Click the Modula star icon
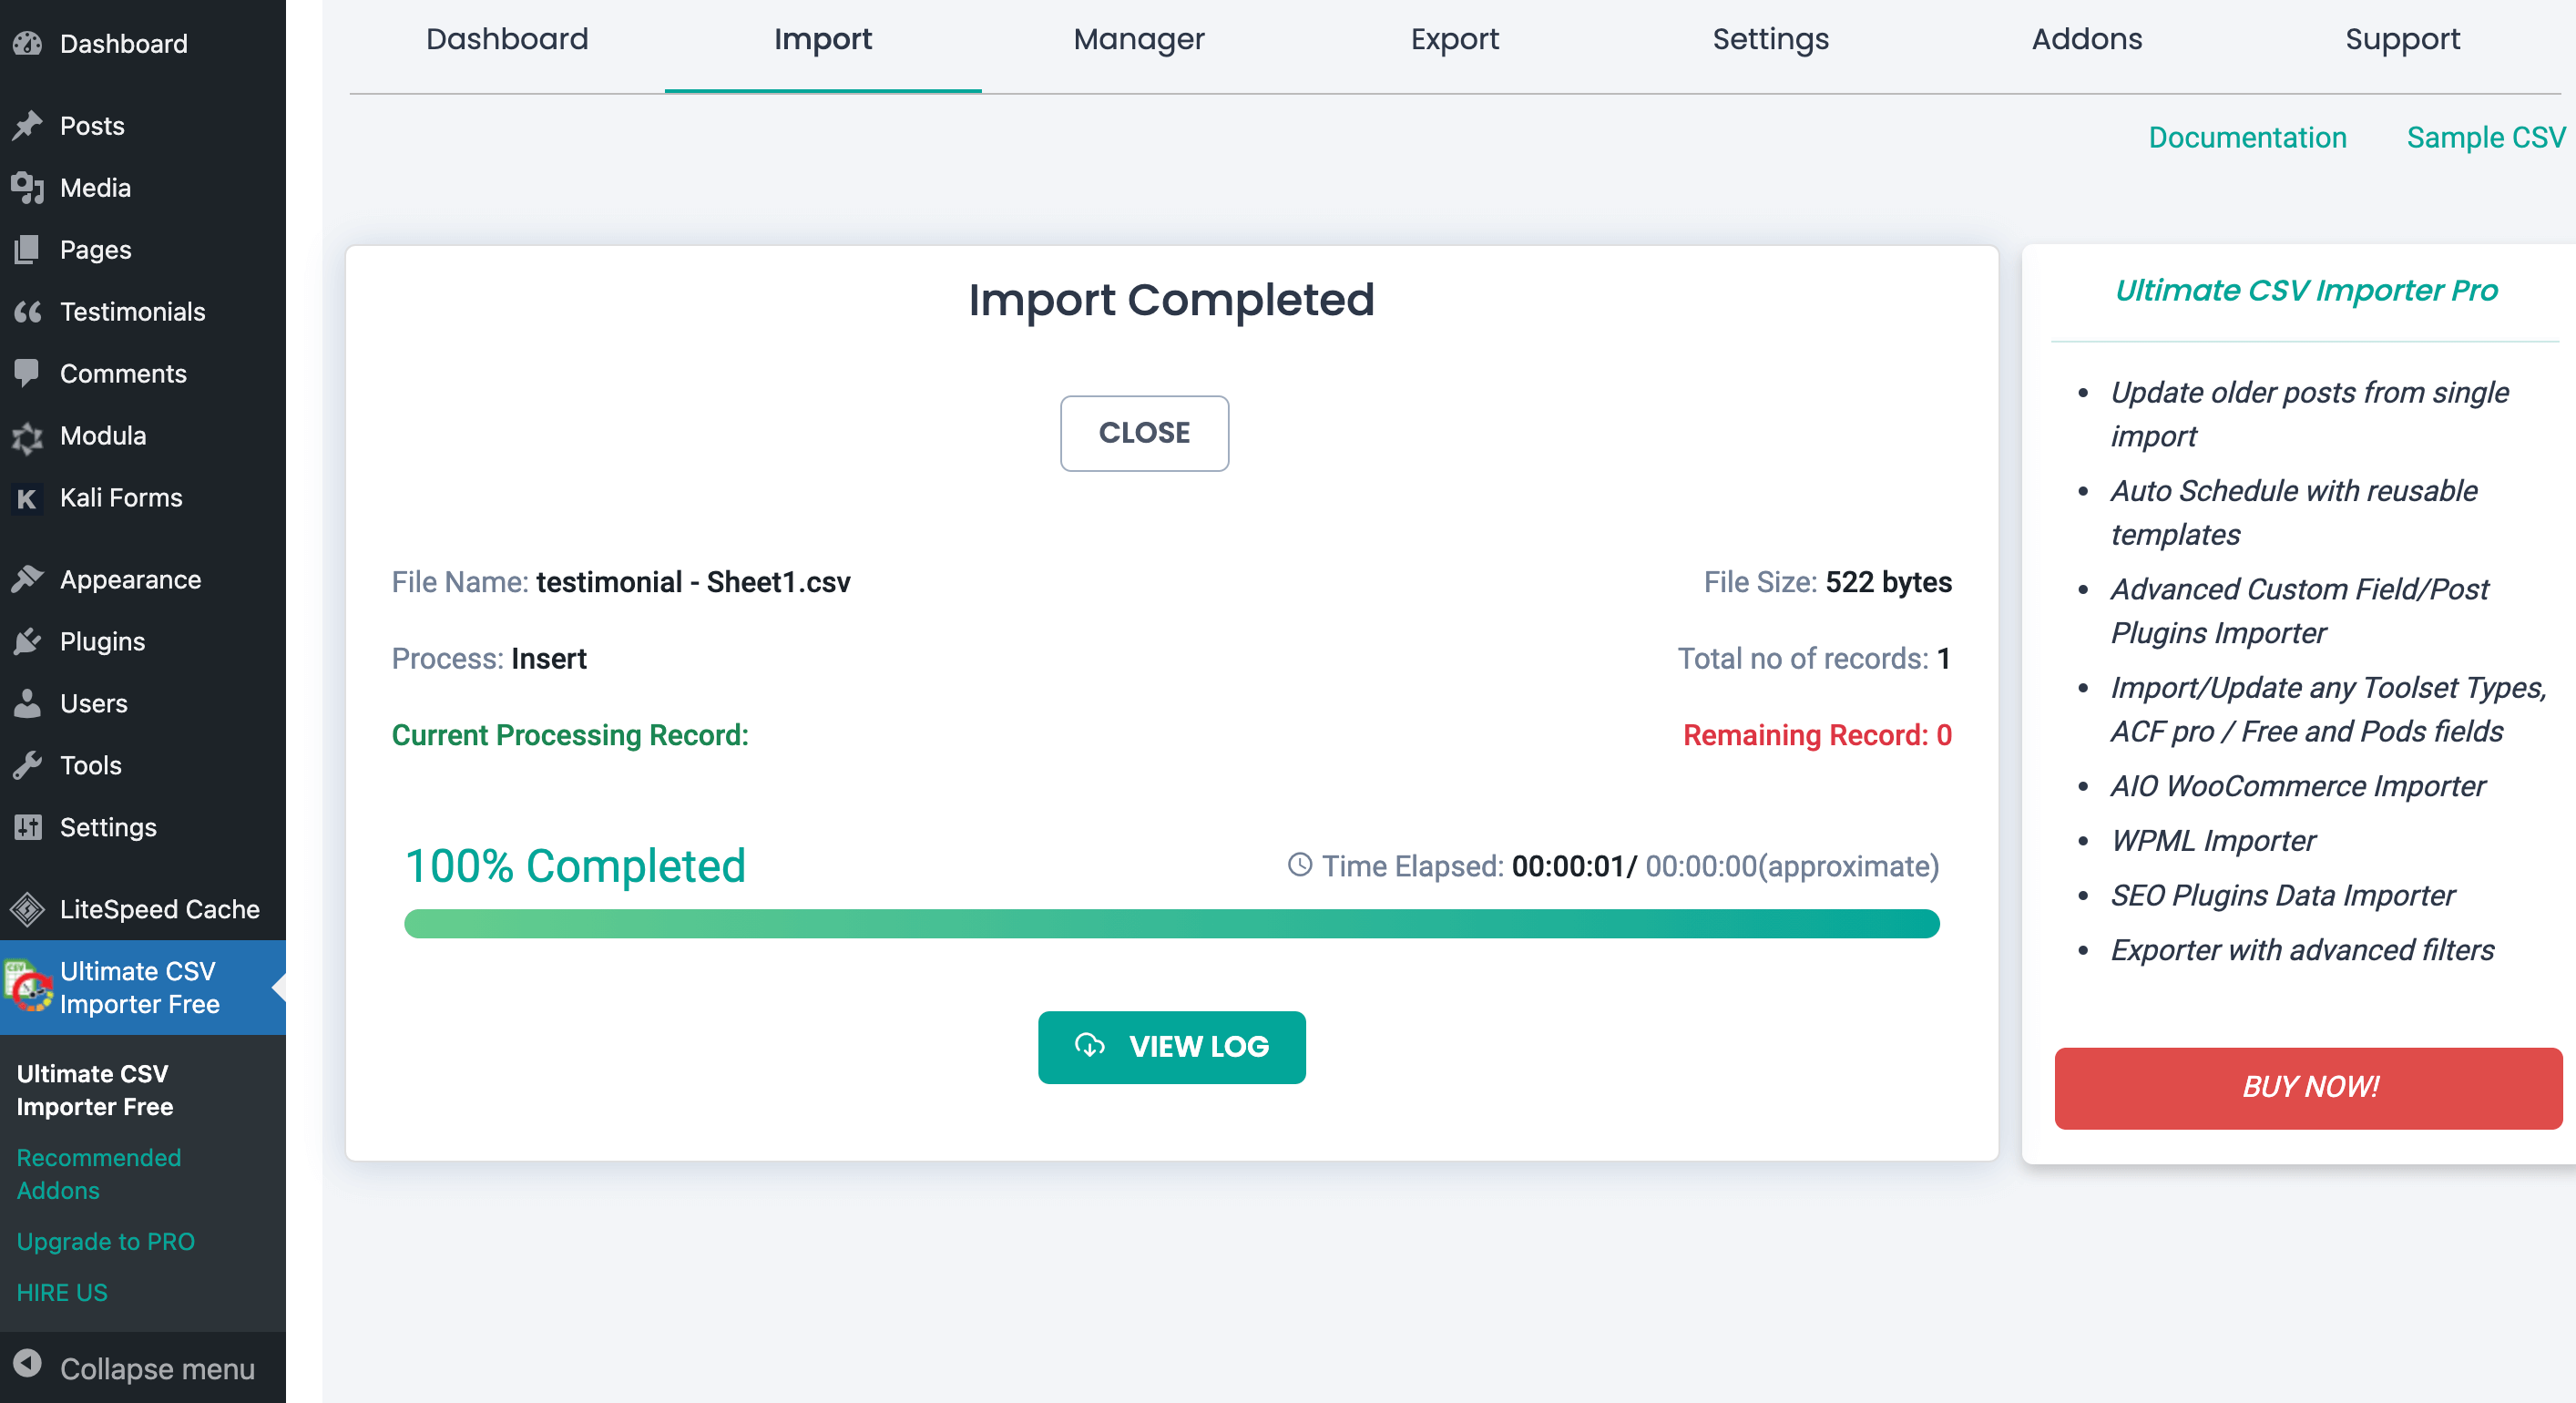Viewport: 2576px width, 1403px height. point(28,436)
